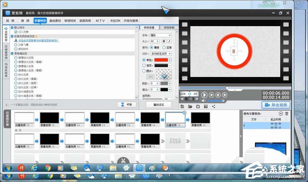Stop the video preview playback
308x182 pixels.
click(x=211, y=95)
